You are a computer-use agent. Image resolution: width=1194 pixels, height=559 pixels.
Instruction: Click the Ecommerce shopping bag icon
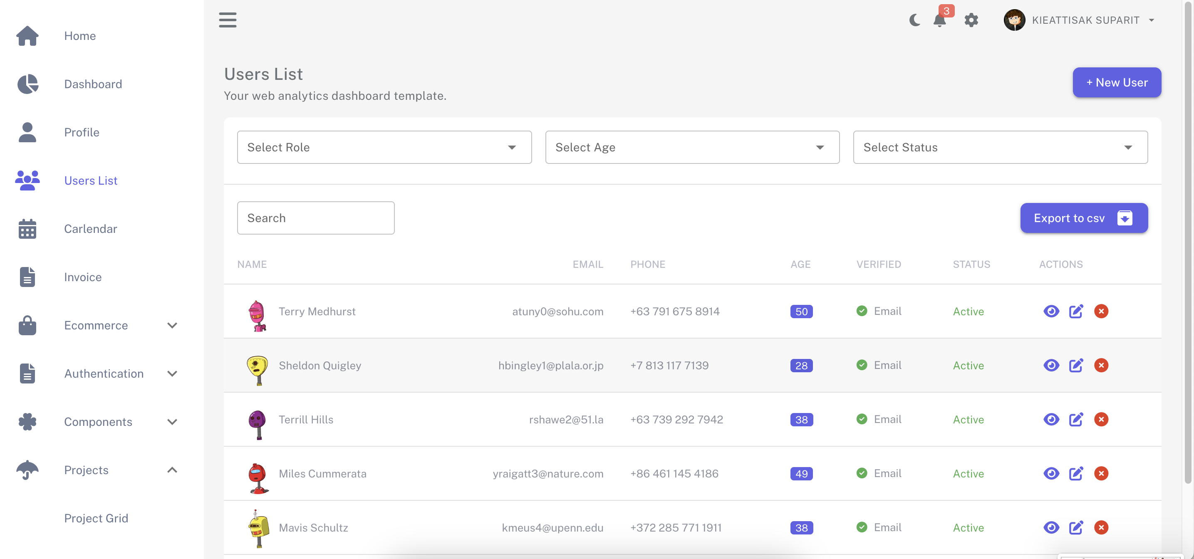[27, 325]
